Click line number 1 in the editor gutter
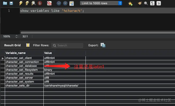 click(9, 11)
